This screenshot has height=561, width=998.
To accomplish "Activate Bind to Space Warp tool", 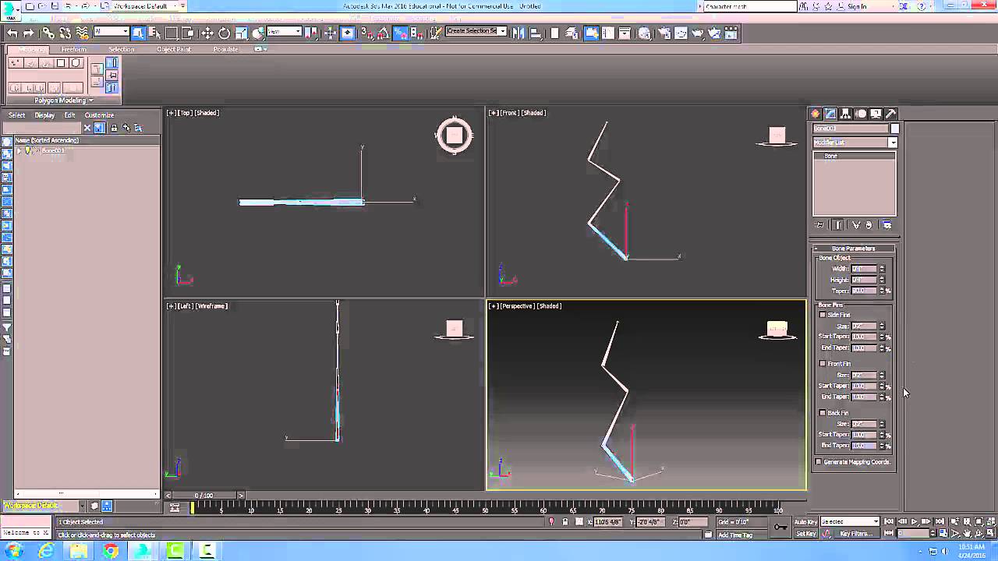I will [x=83, y=33].
